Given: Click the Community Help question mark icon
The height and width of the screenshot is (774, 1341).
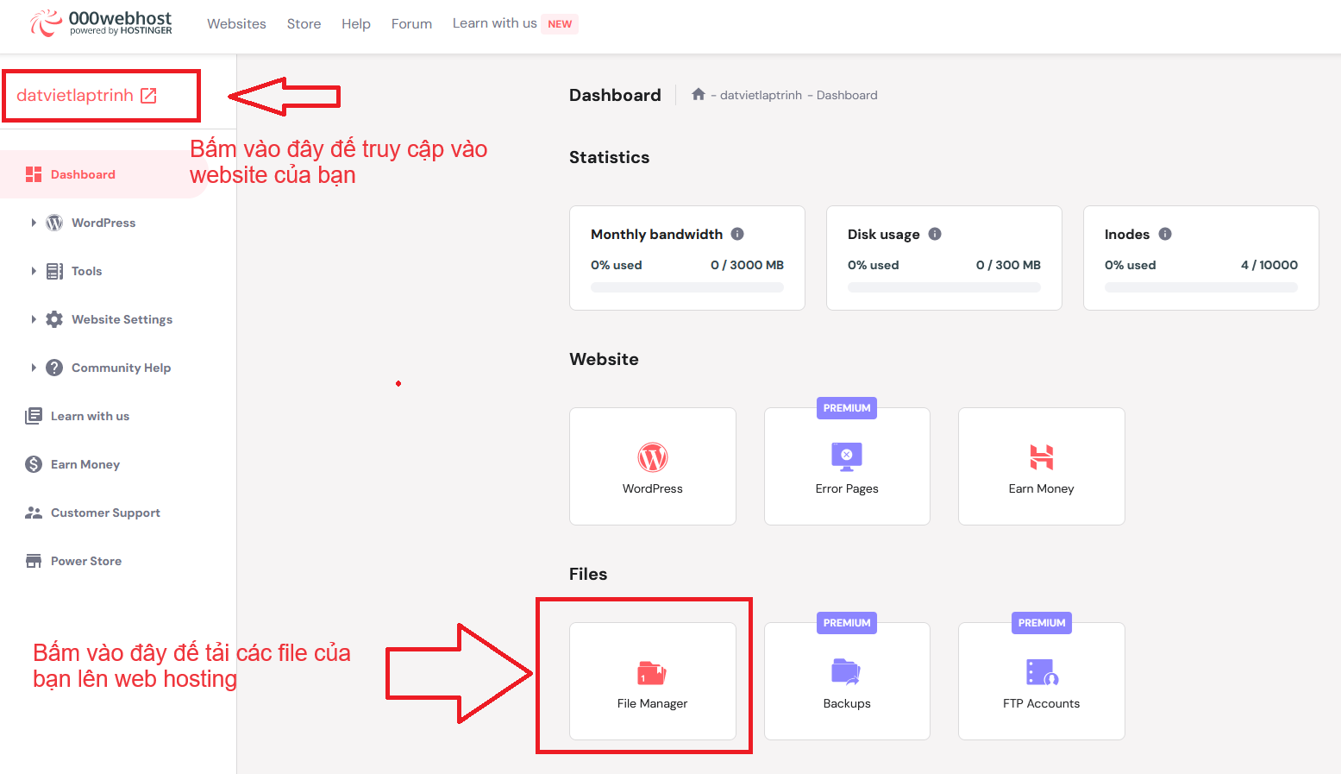Looking at the screenshot, I should 54,368.
